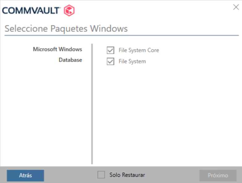The image size is (242, 183).
Task: Toggle the File System package checkbox
Action: (x=110, y=62)
